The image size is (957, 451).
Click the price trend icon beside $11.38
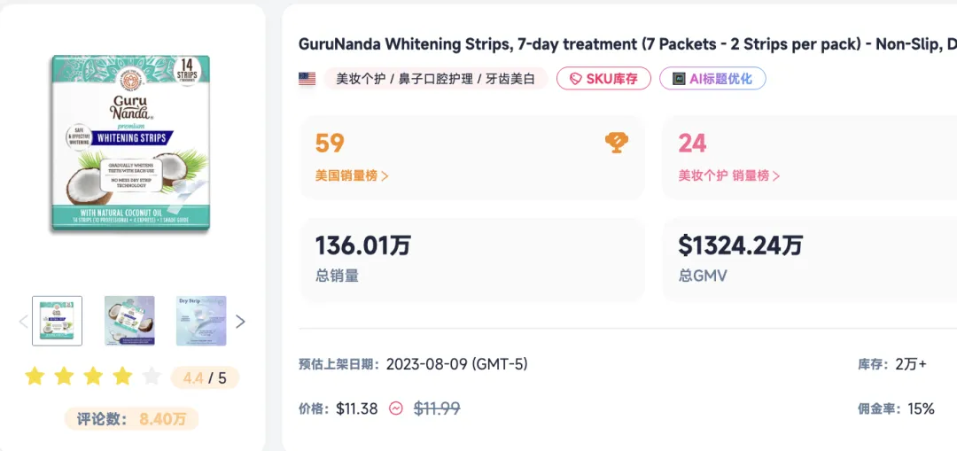pyautogui.click(x=396, y=408)
